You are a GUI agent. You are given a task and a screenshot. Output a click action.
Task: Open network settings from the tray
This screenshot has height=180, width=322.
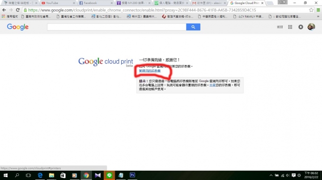point(283,175)
